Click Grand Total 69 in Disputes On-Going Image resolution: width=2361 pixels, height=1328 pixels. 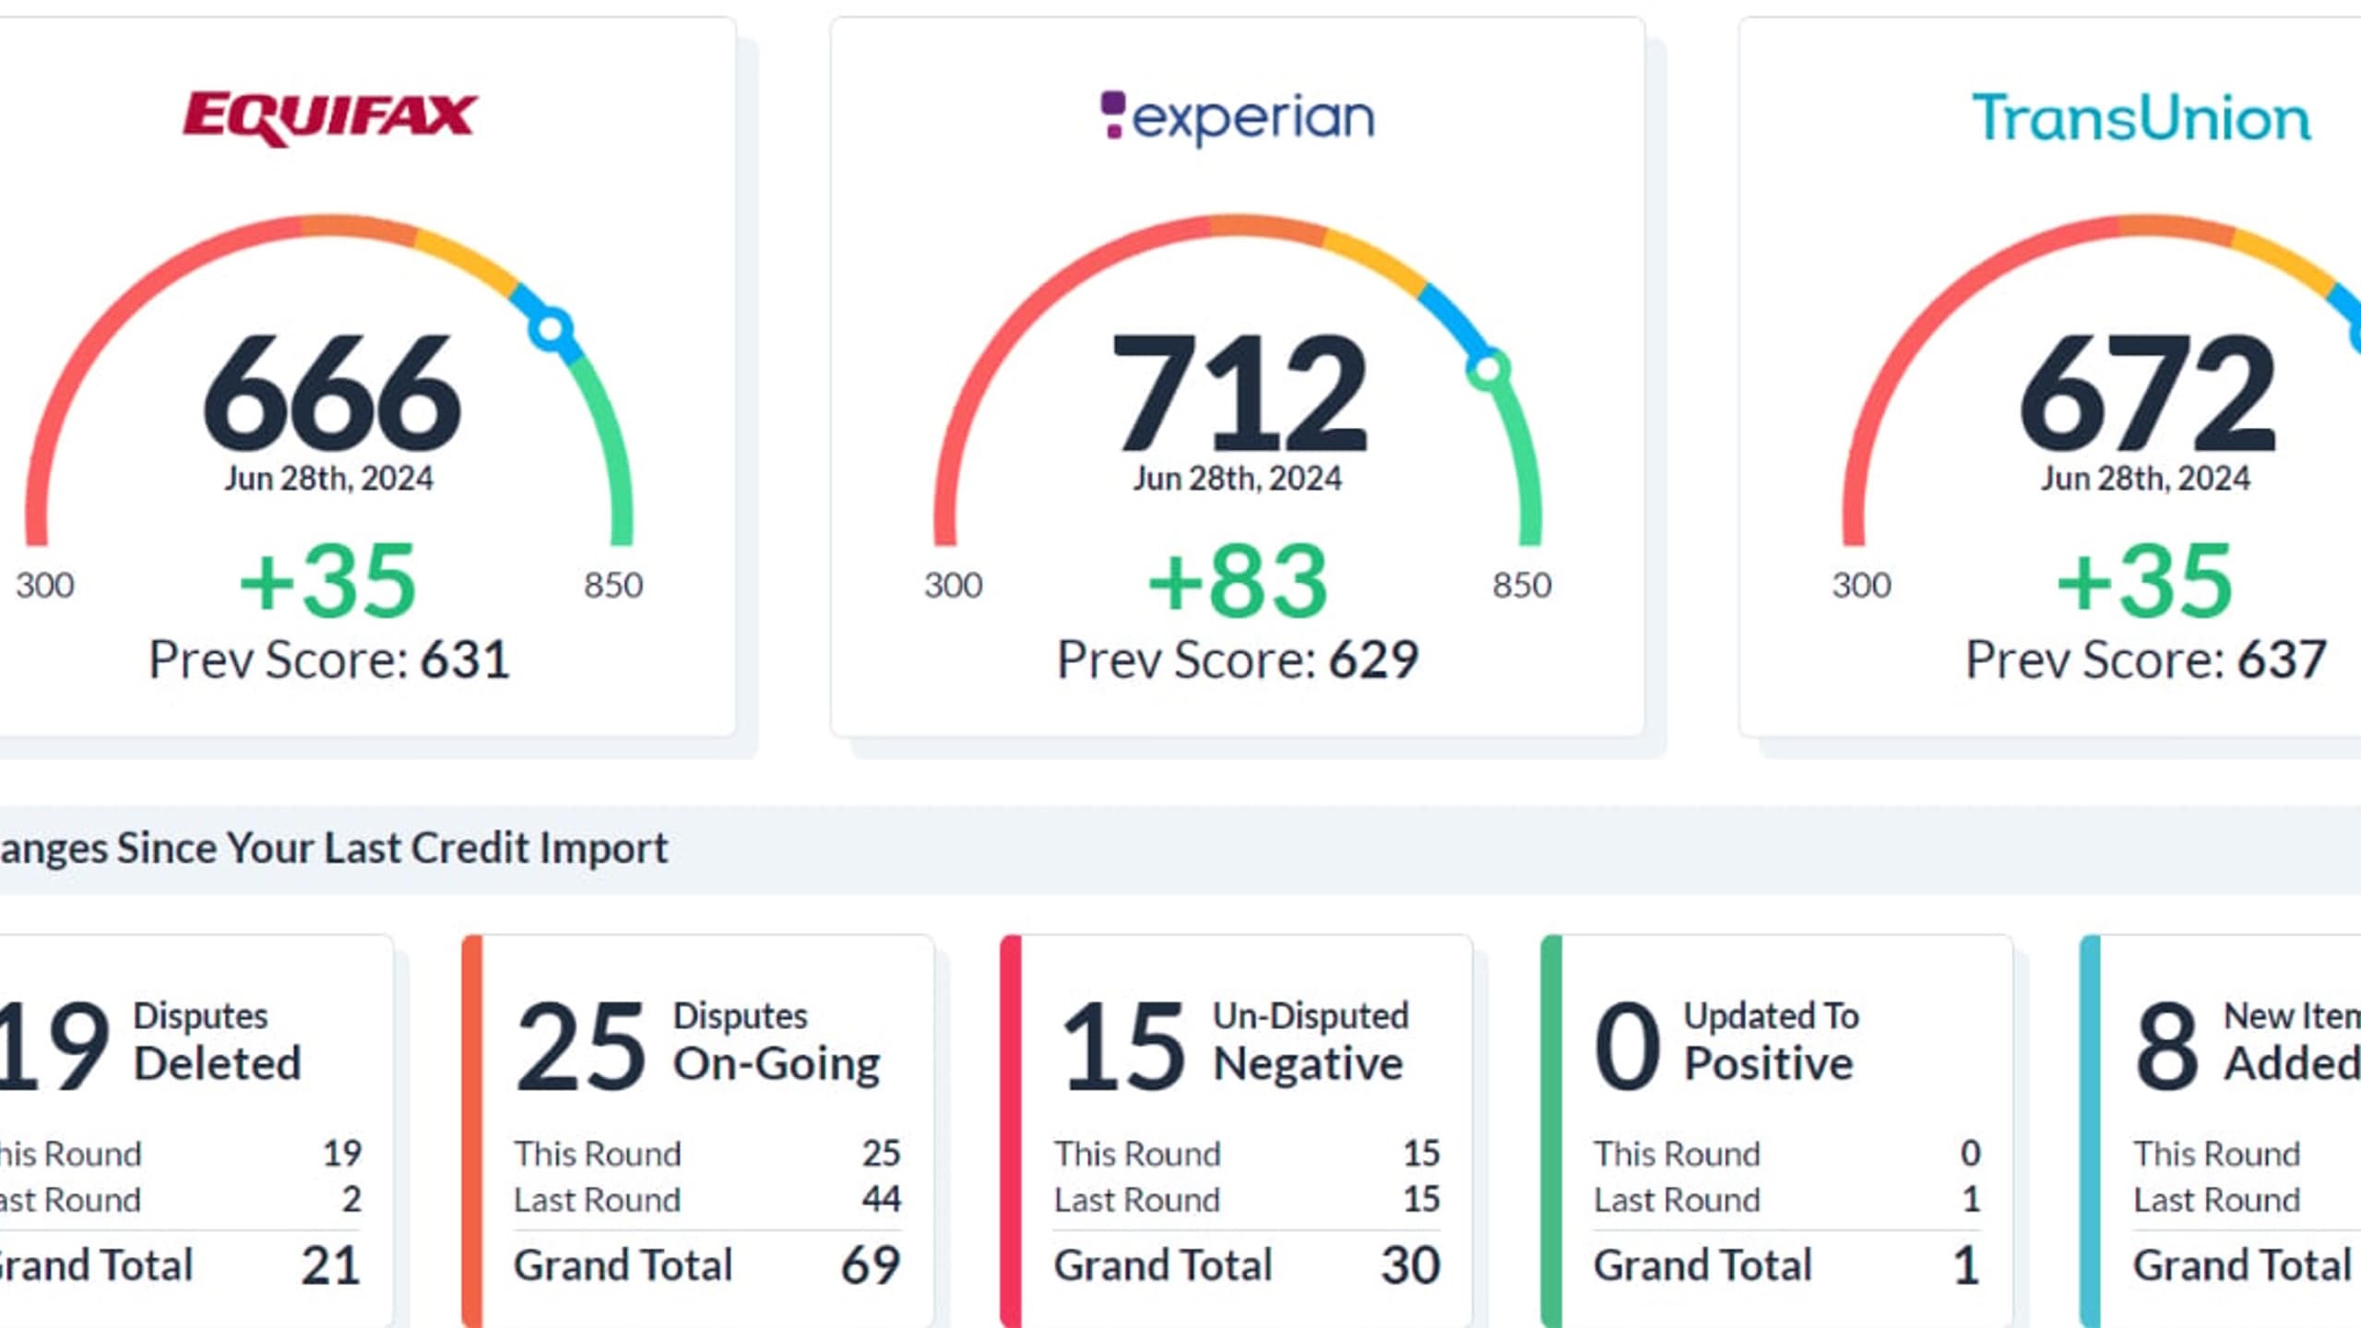pyautogui.click(x=871, y=1265)
